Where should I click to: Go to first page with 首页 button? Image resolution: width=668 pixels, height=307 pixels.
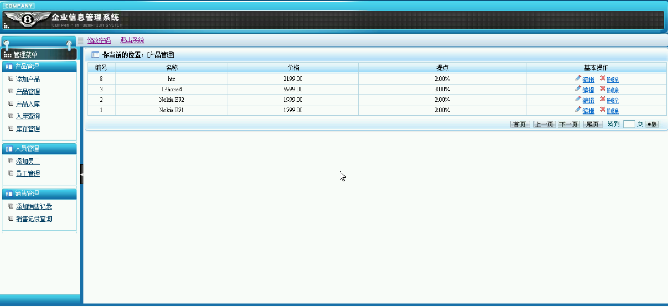pyautogui.click(x=520, y=124)
